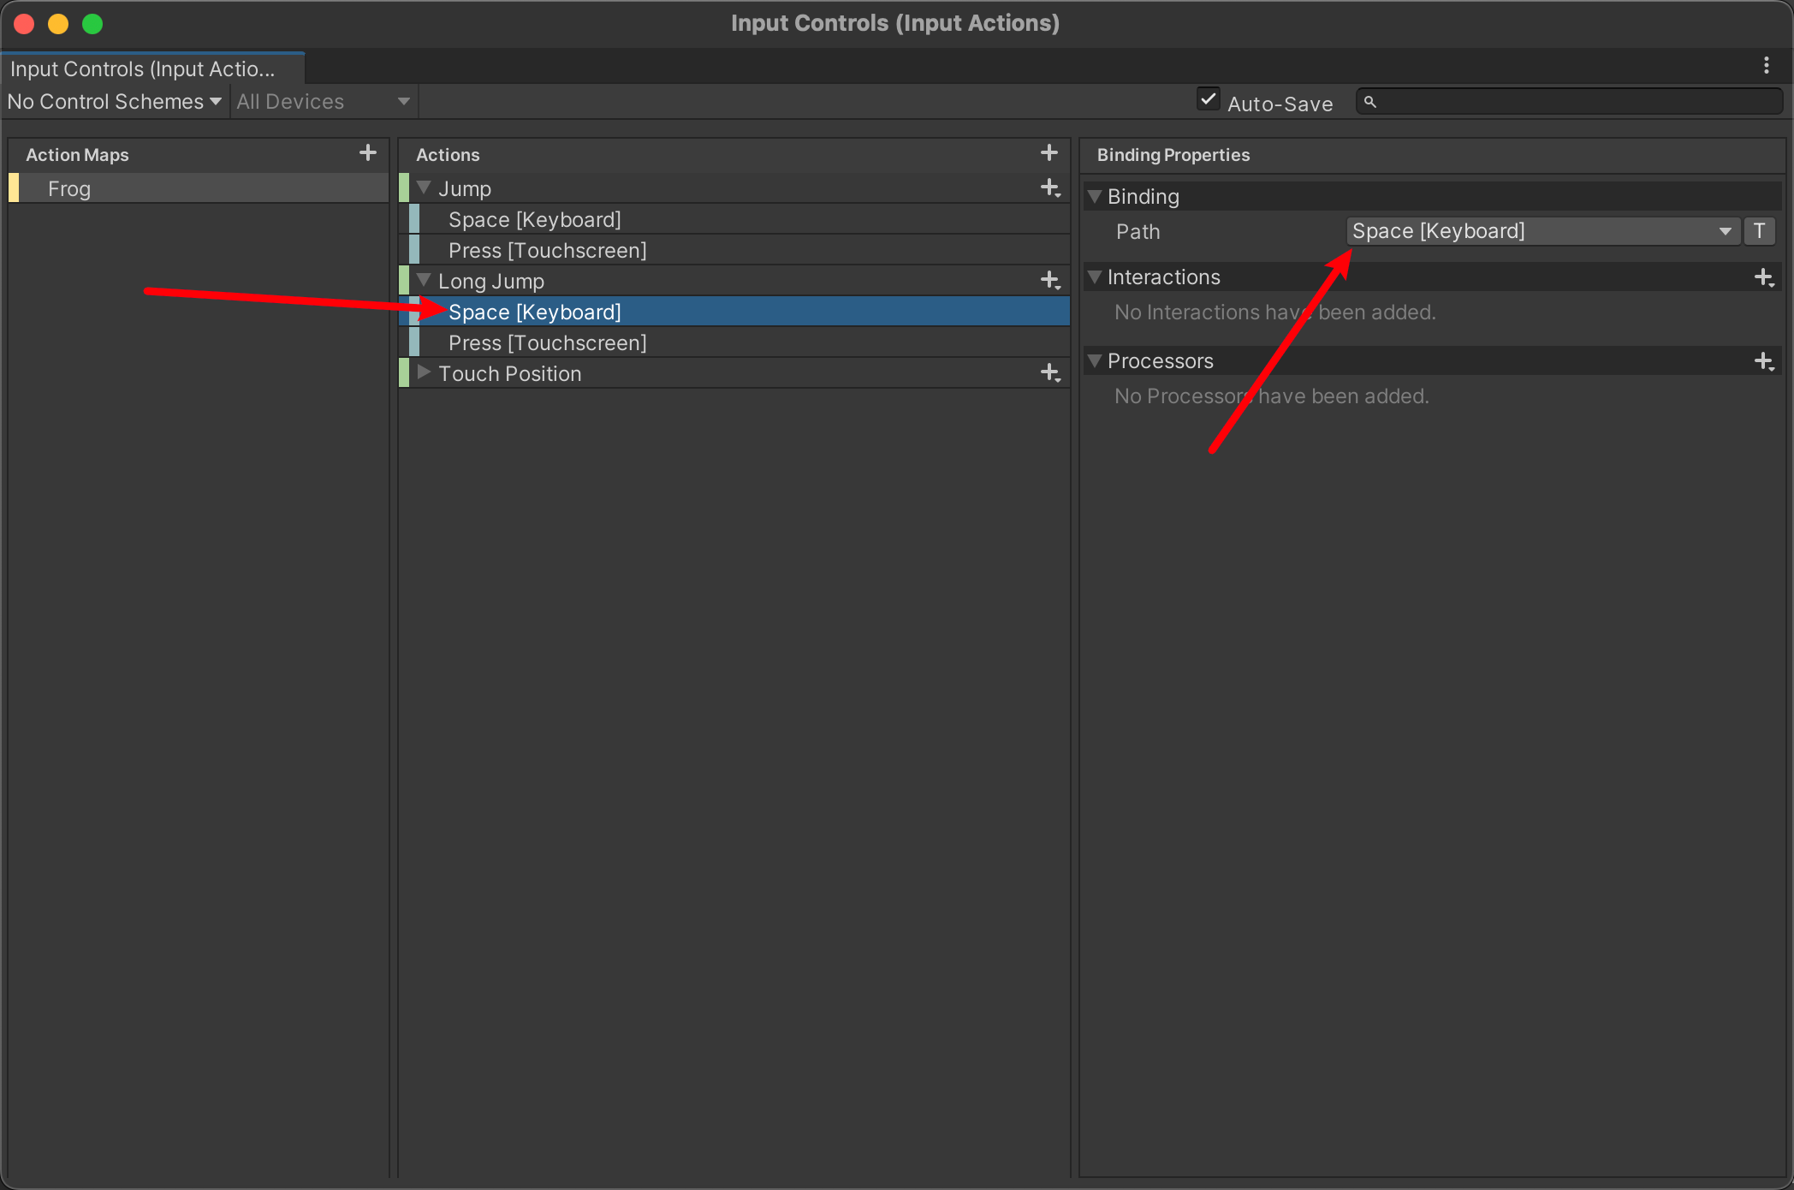Image resolution: width=1794 pixels, height=1190 pixels.
Task: Open the Path Space [Keyboard] dropdown
Action: (1543, 231)
